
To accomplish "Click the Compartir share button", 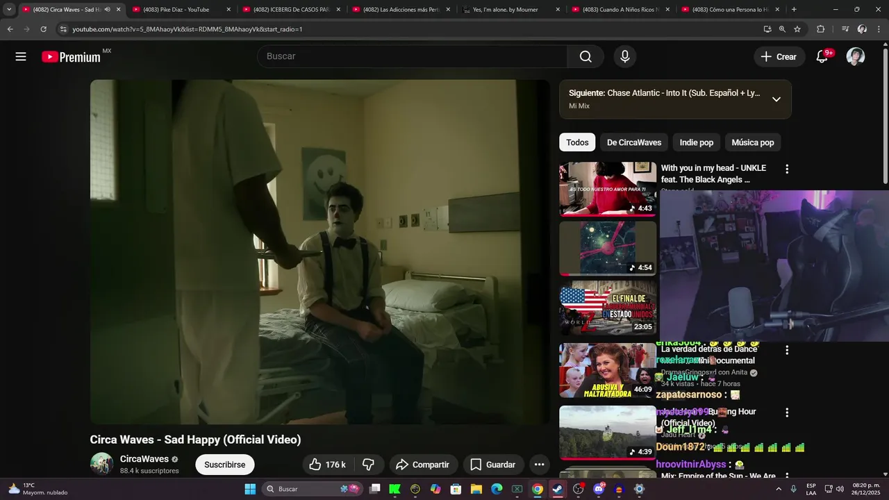I will click(422, 465).
